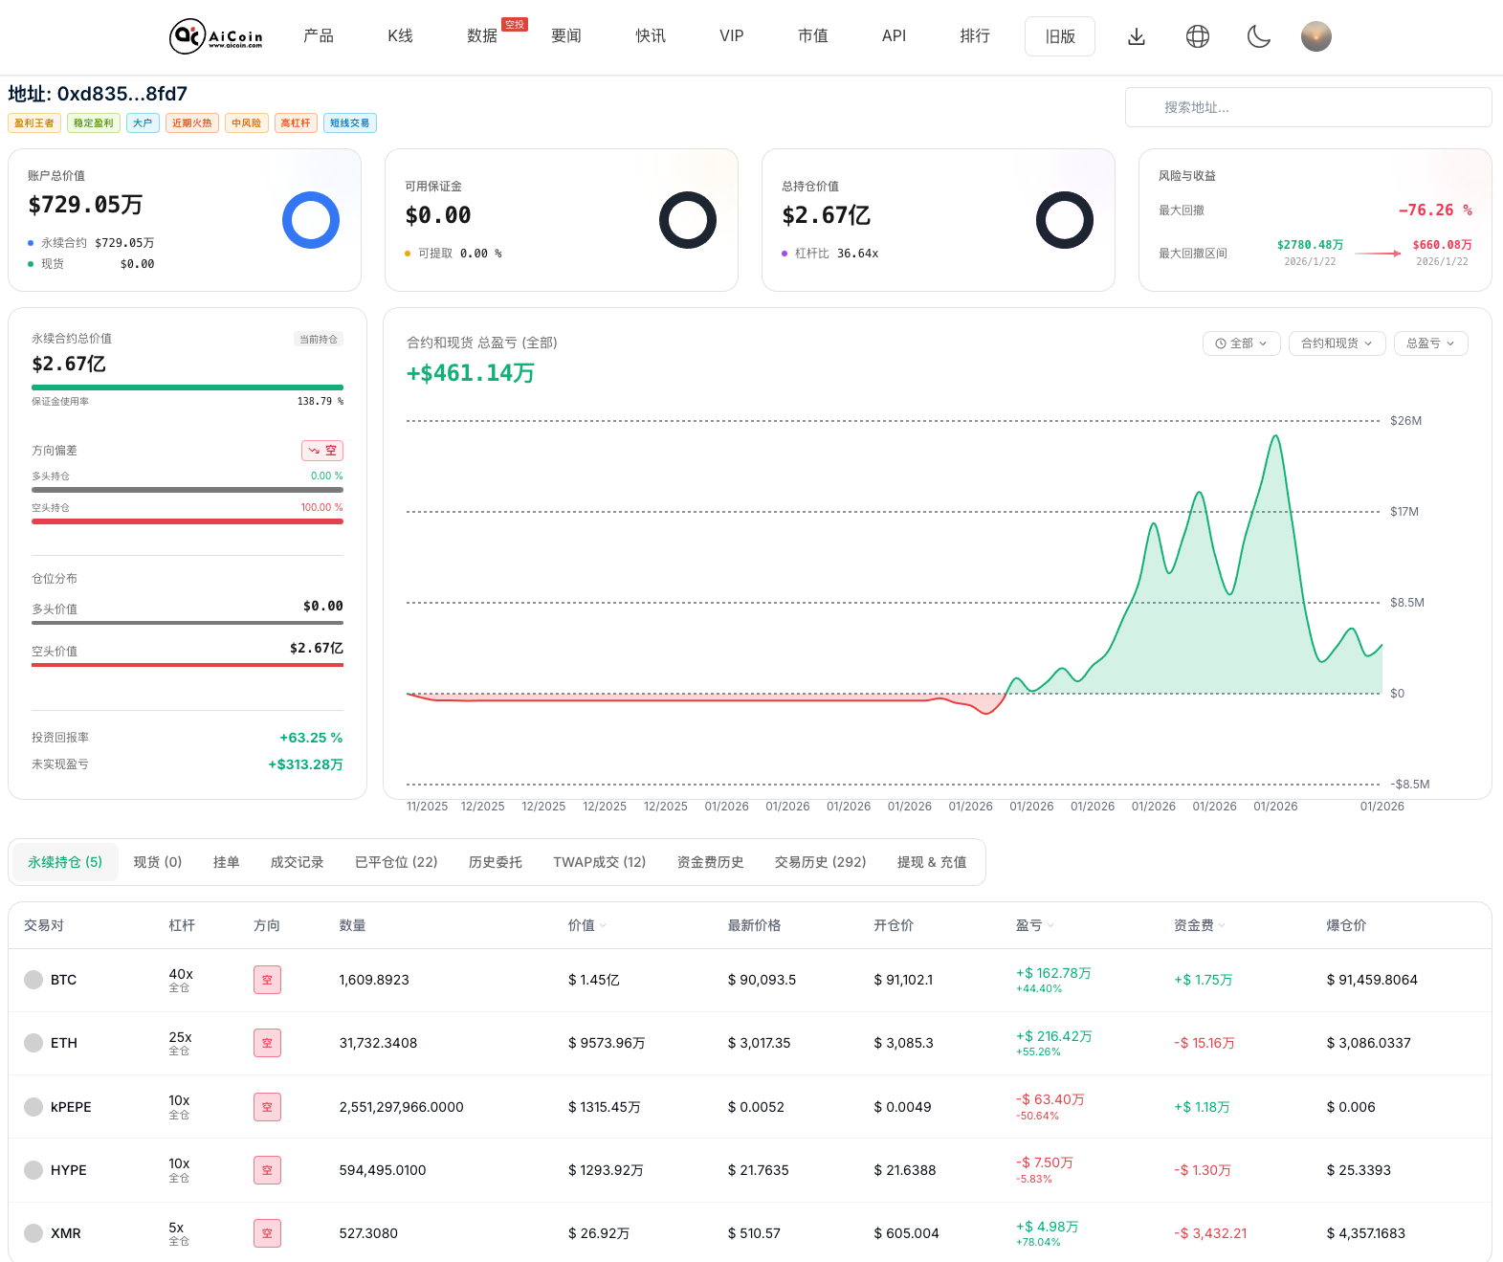Toggle the 当前持仓 badge
The width and height of the screenshot is (1503, 1262).
(319, 339)
